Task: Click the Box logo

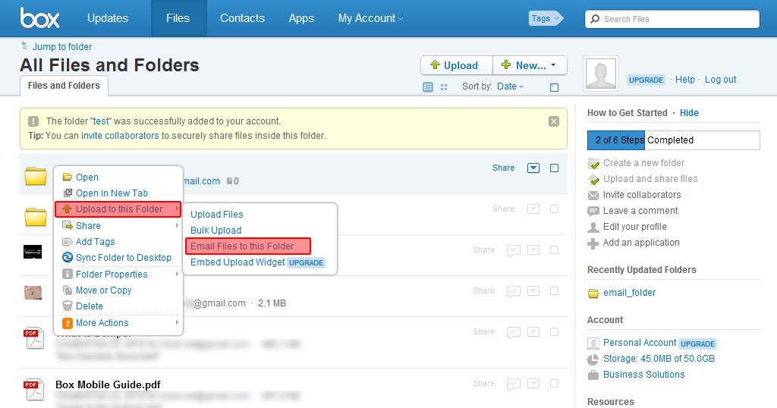Action: (x=39, y=18)
